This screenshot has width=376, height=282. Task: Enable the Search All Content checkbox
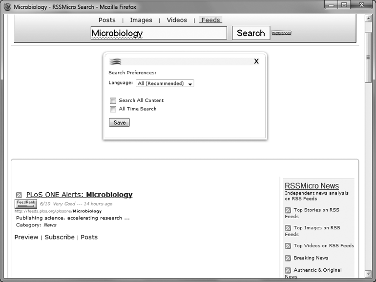[113, 101]
